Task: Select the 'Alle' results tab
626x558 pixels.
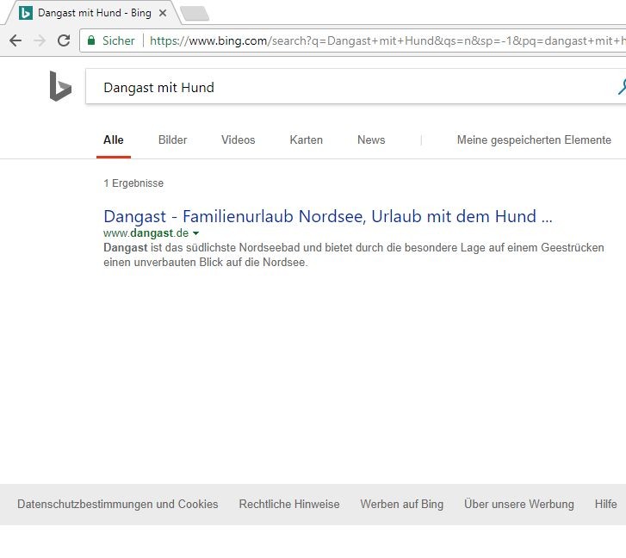Action: click(114, 139)
